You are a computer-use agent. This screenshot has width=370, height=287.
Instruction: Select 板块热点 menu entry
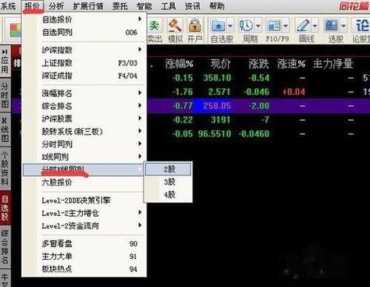tap(84, 269)
